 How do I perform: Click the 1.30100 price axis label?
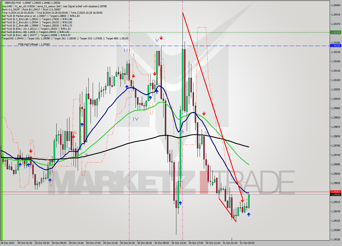coord(336,80)
